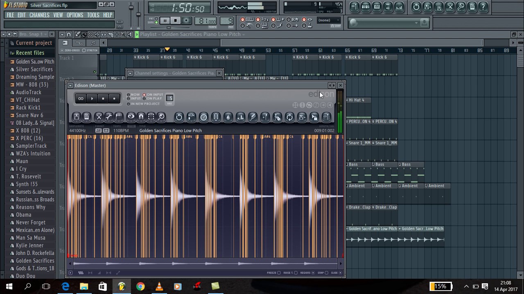The image size is (524, 294).
Task: Select the ON PLAY recording option
Action: 152,98
